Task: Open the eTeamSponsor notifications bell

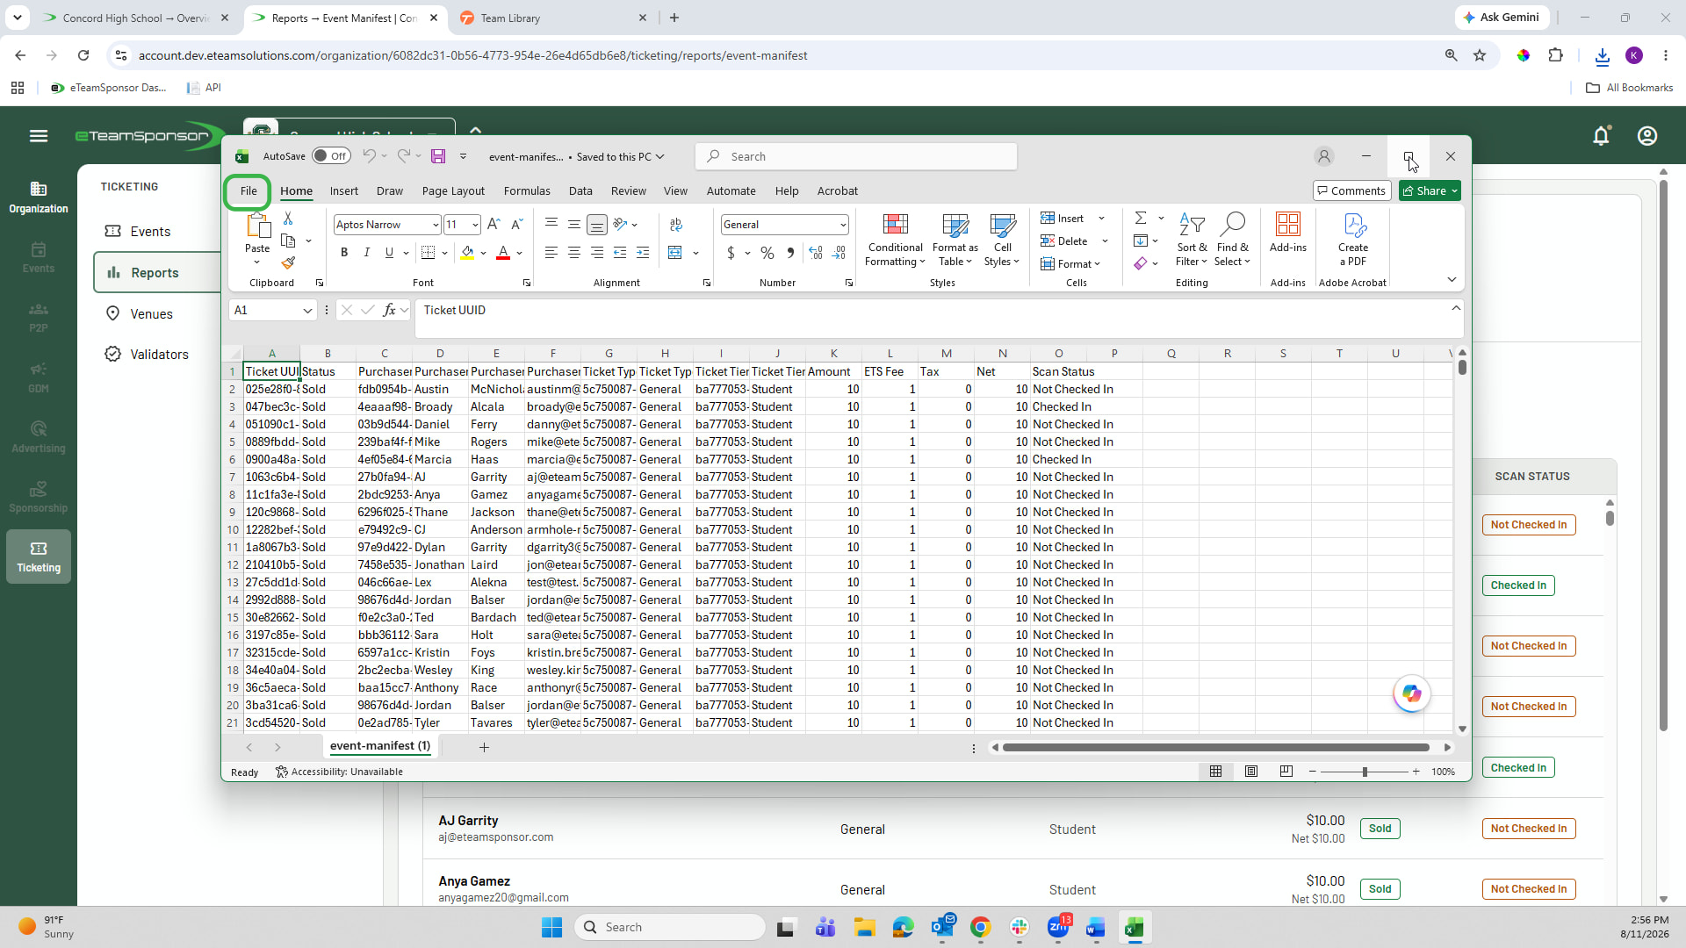Action: 1601,136
